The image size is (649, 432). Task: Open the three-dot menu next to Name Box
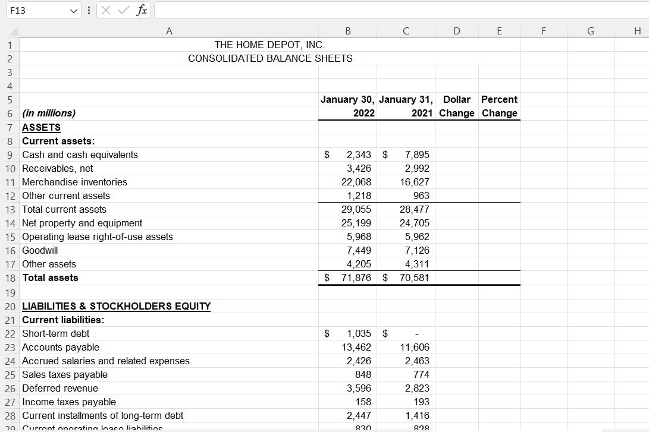(x=87, y=10)
